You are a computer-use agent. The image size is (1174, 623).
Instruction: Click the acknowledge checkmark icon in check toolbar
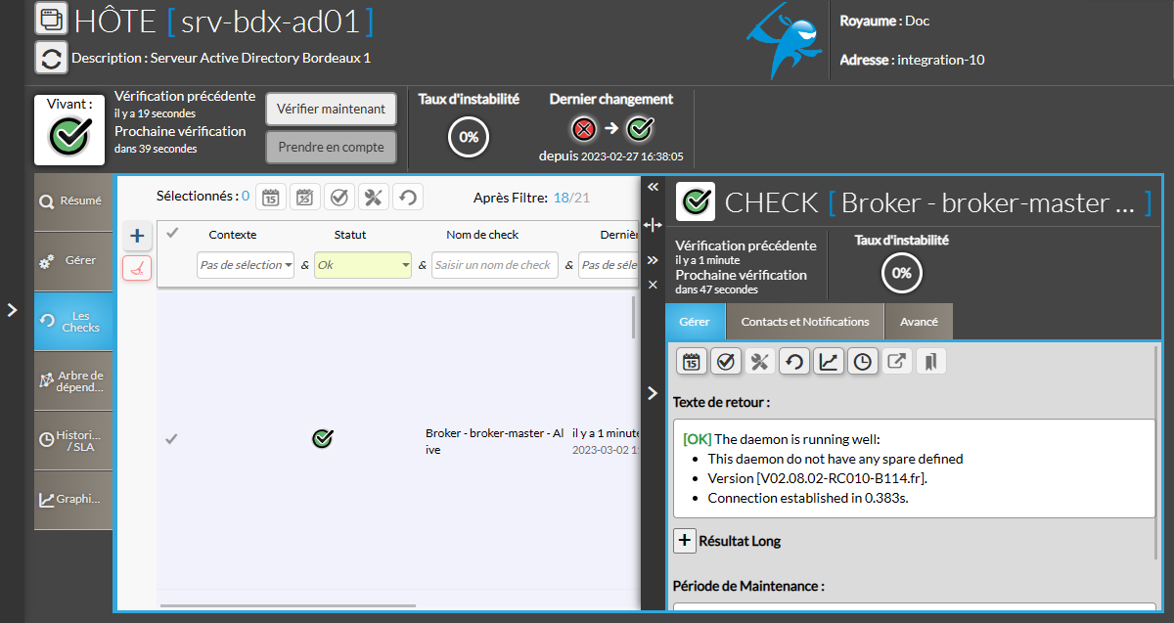(x=725, y=362)
